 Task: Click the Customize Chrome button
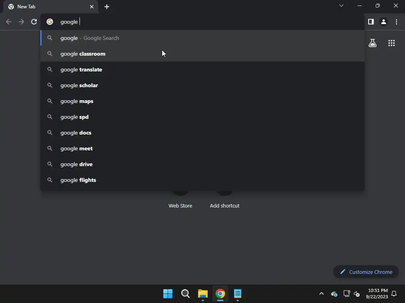pyautogui.click(x=366, y=272)
